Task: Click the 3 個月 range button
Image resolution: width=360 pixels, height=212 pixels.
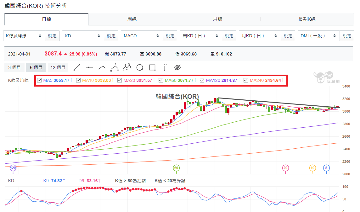Action: [14, 67]
